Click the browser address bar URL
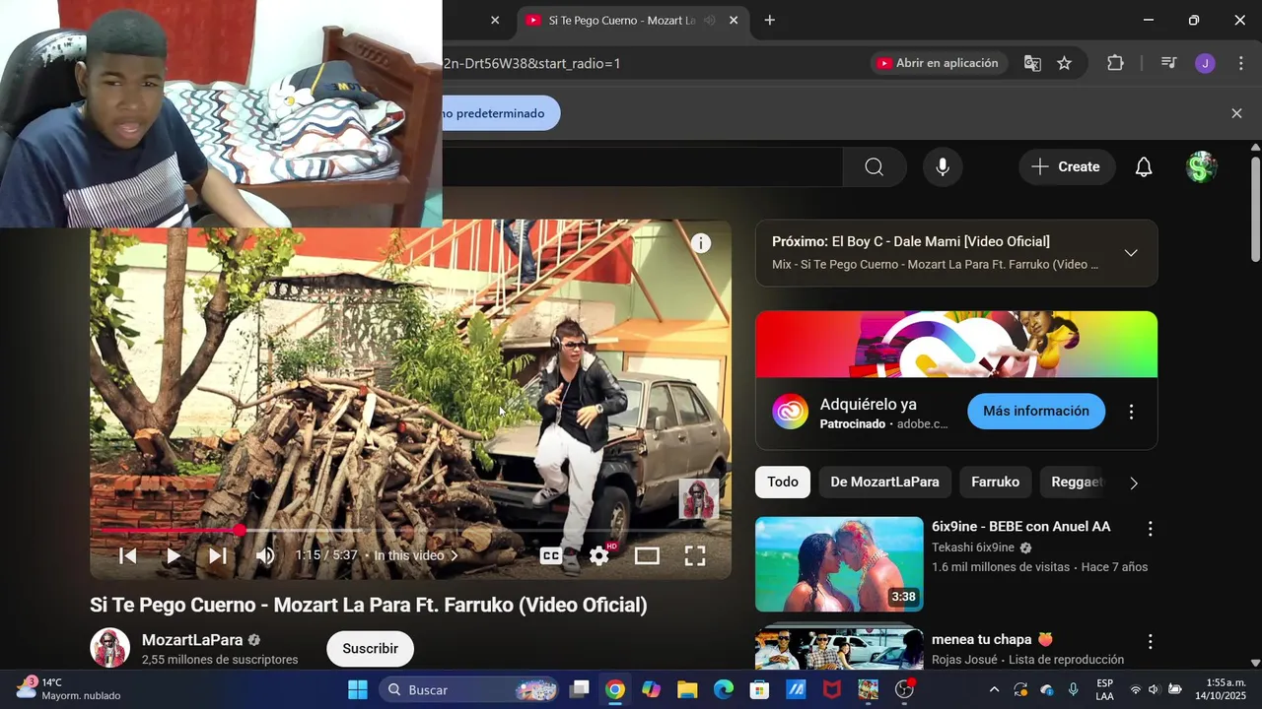Viewport: 1262px width, 709px height. 532,63
